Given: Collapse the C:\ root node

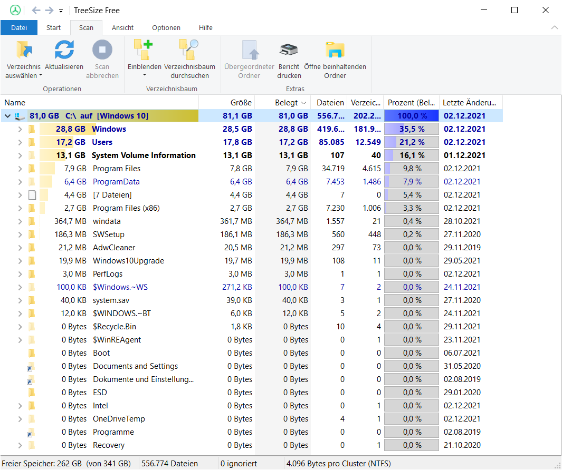Looking at the screenshot, I should coord(7,116).
